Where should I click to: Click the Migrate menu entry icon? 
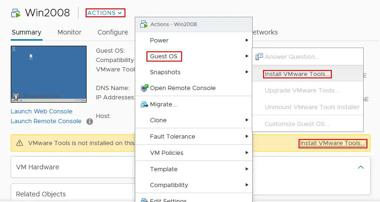click(x=145, y=104)
